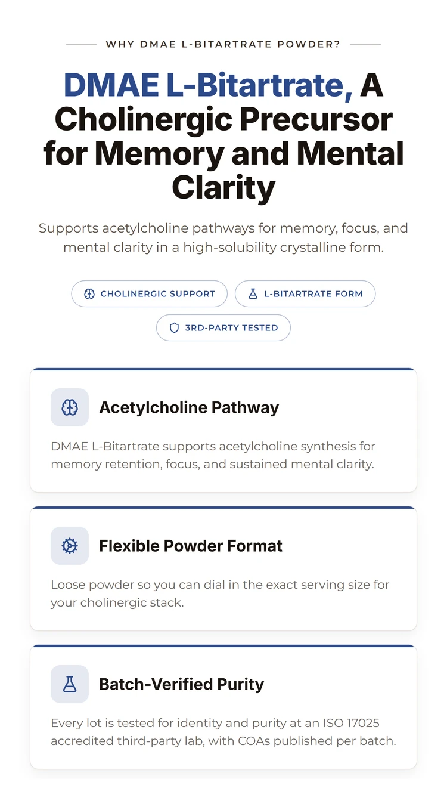Click the brain icon in Cholinergic Support badge
The width and height of the screenshot is (447, 810).
89,294
